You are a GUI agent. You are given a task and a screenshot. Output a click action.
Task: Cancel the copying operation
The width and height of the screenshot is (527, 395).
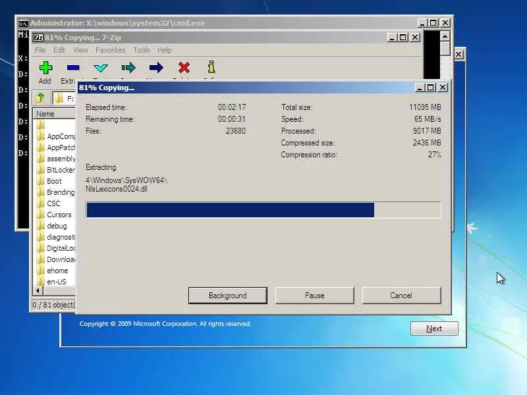pos(401,295)
